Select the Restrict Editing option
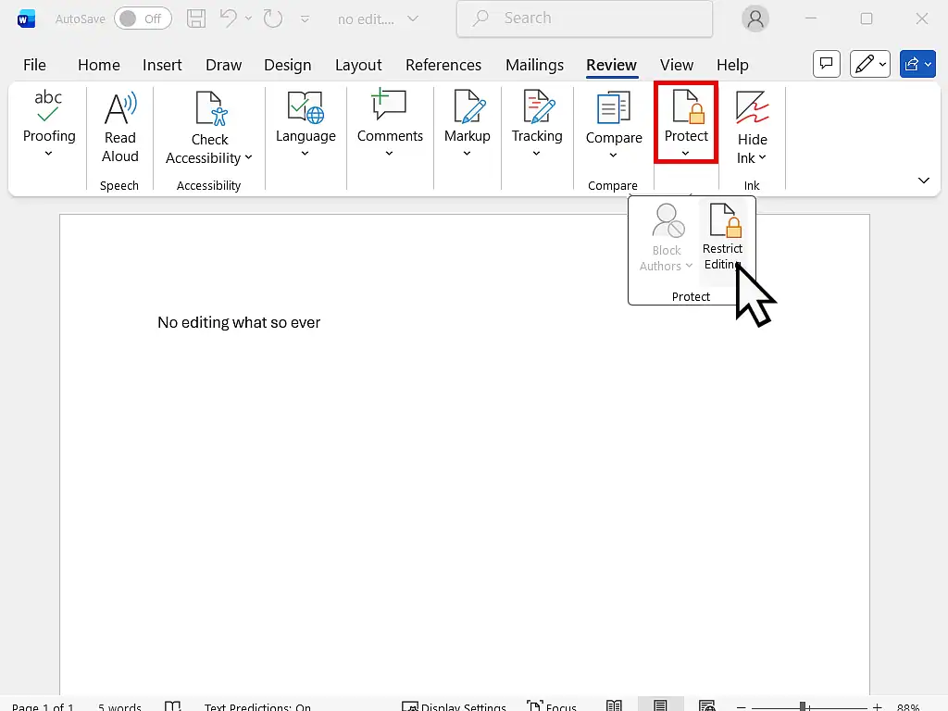 tap(724, 236)
